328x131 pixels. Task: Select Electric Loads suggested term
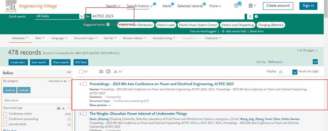(x=166, y=25)
